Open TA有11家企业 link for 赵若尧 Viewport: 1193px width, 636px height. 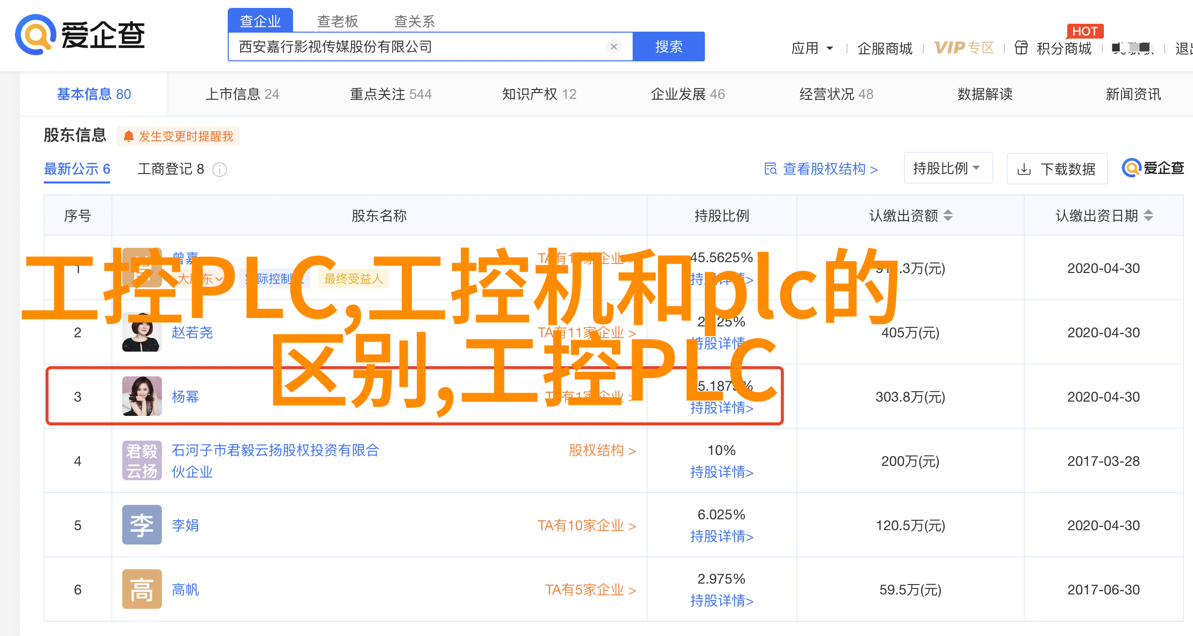coord(587,332)
